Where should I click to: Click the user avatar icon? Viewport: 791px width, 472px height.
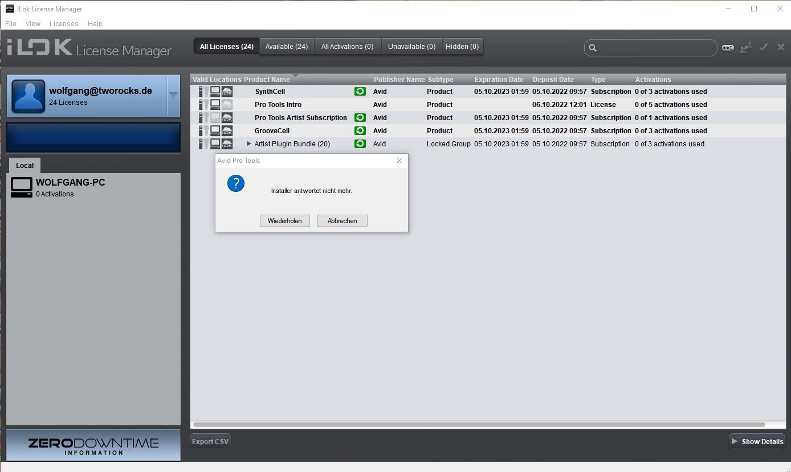(28, 96)
